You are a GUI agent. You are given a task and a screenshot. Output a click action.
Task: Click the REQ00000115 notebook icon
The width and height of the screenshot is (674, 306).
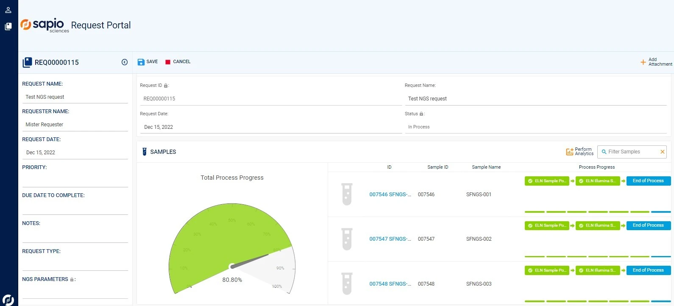(x=27, y=62)
